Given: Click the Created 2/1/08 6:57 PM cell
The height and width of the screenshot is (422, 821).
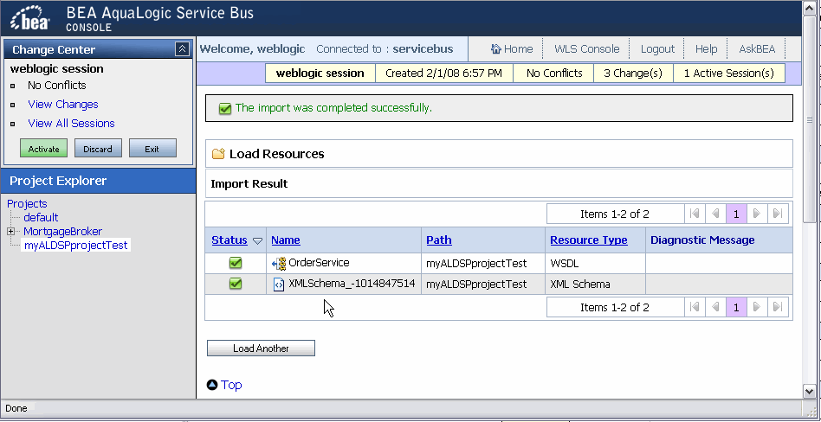Looking at the screenshot, I should [x=444, y=74].
